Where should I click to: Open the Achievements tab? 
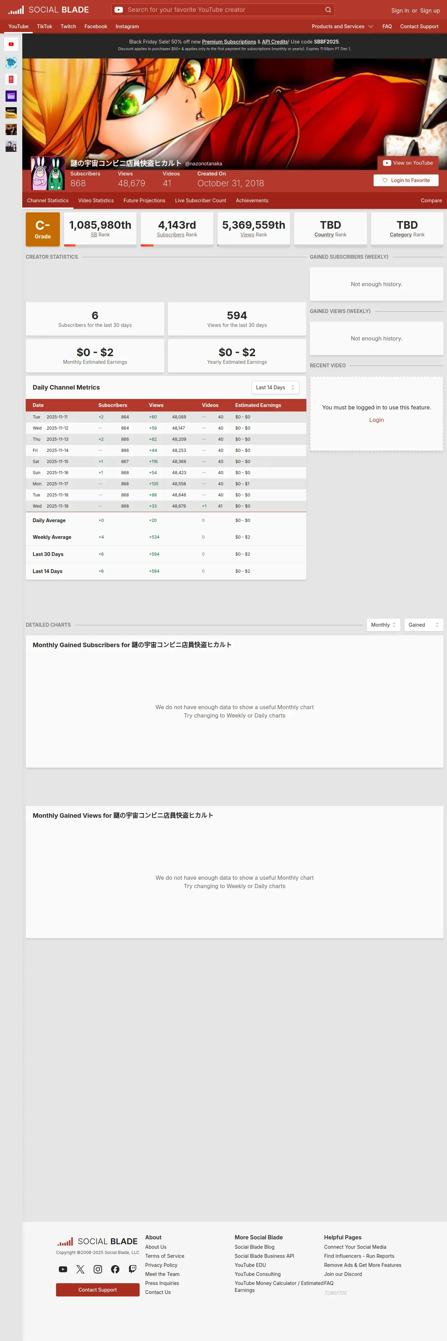252,201
